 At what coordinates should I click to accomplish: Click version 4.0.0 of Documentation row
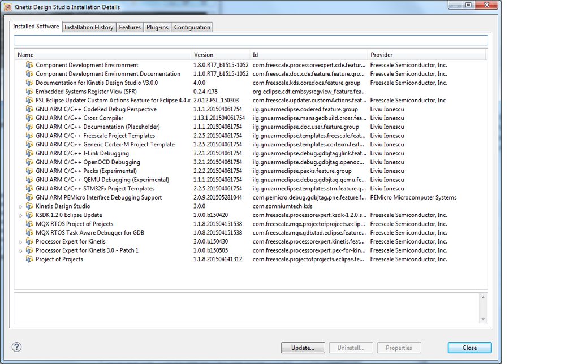click(199, 83)
